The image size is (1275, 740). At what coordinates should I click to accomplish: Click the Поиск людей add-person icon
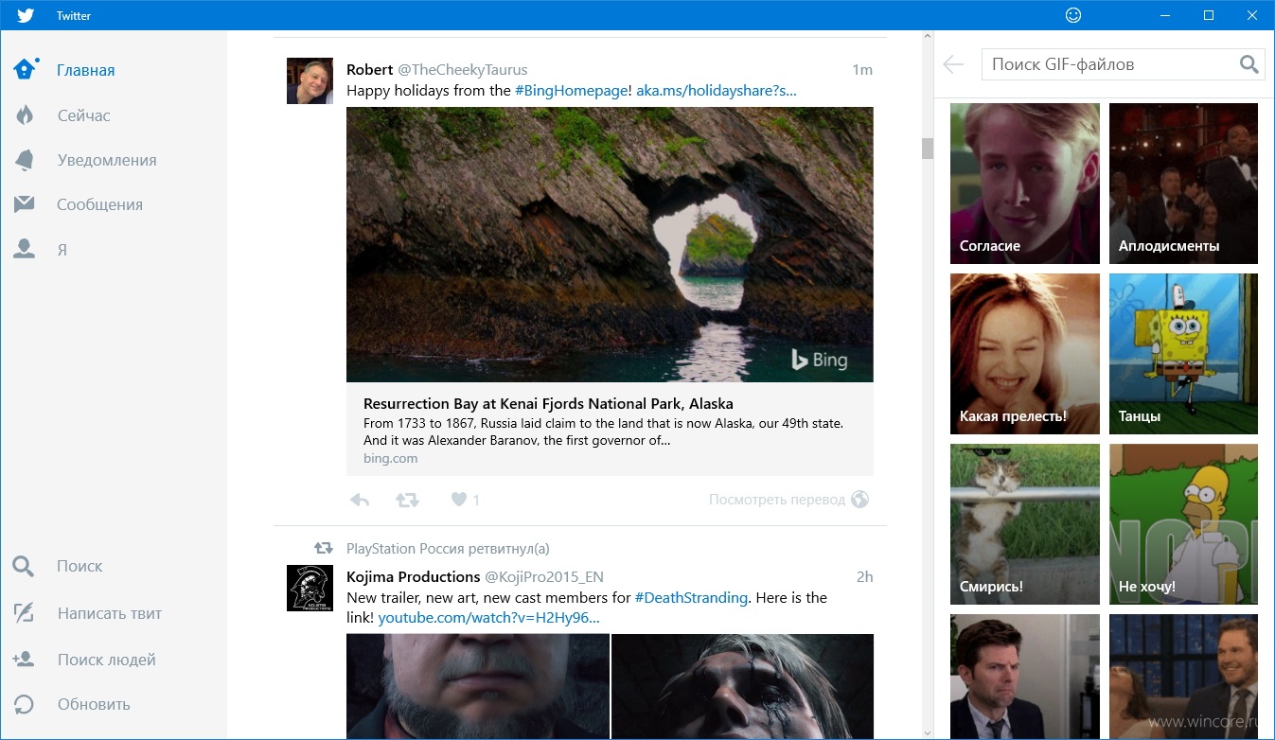[24, 660]
